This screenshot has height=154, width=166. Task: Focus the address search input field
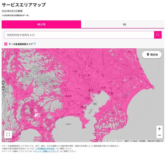(x=79, y=35)
